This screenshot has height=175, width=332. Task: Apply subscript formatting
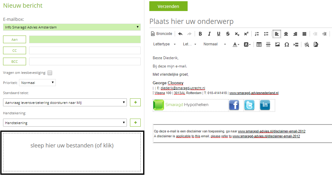click(x=237, y=34)
